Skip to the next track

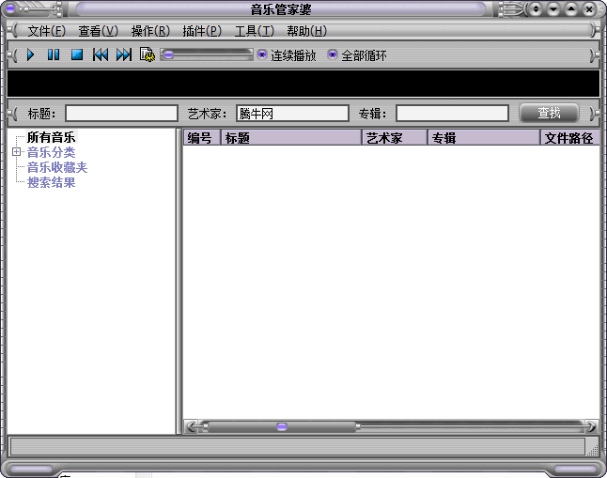(124, 54)
